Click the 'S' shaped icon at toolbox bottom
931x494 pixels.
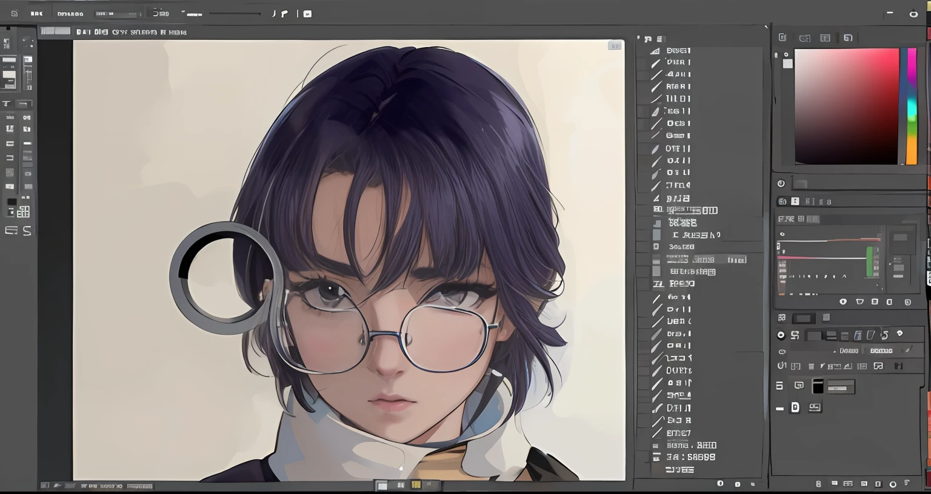click(27, 231)
